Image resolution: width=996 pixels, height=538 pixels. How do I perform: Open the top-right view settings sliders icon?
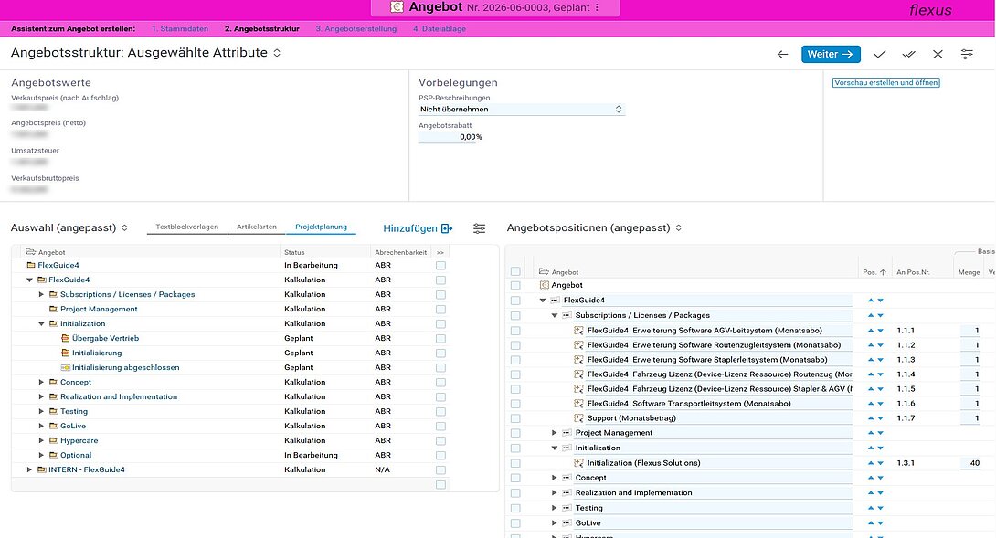(967, 55)
